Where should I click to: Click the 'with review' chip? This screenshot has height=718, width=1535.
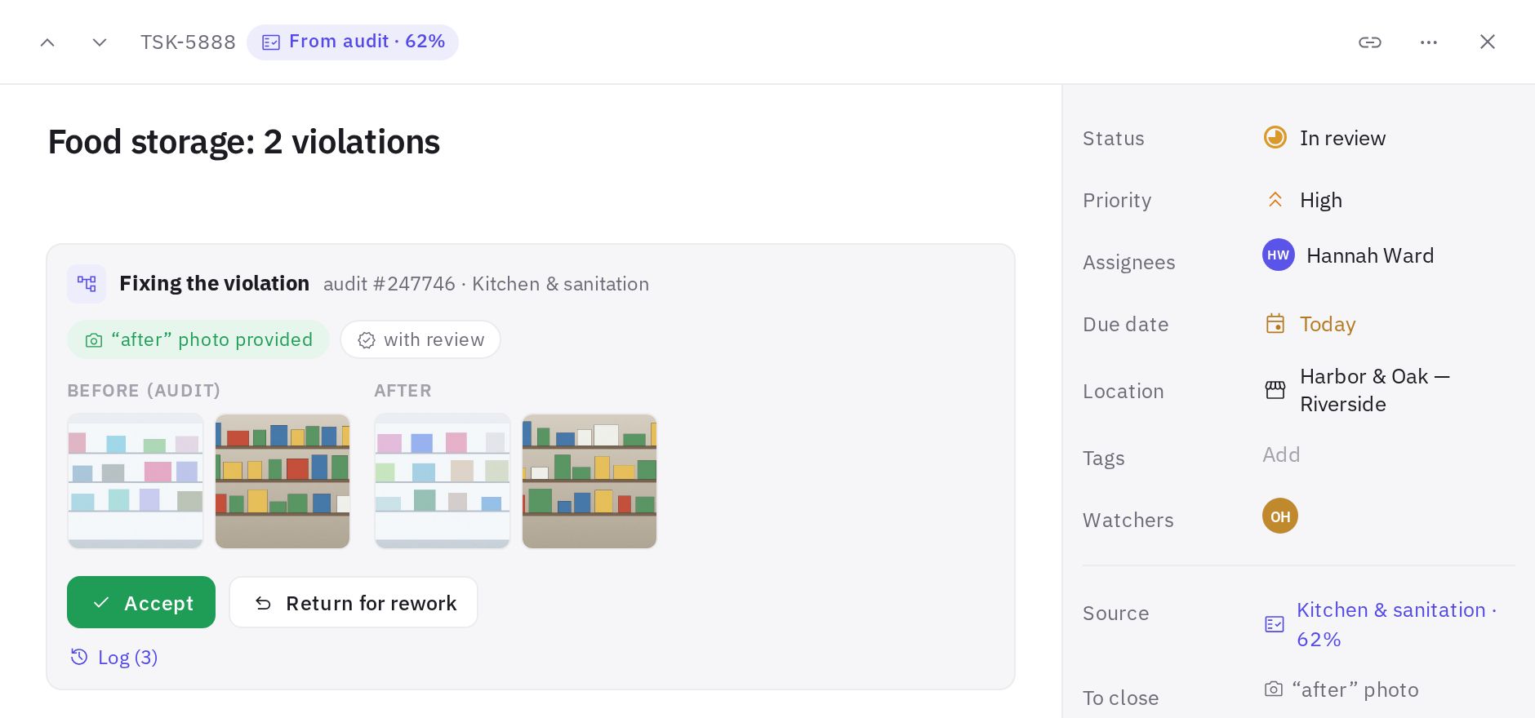tap(420, 339)
